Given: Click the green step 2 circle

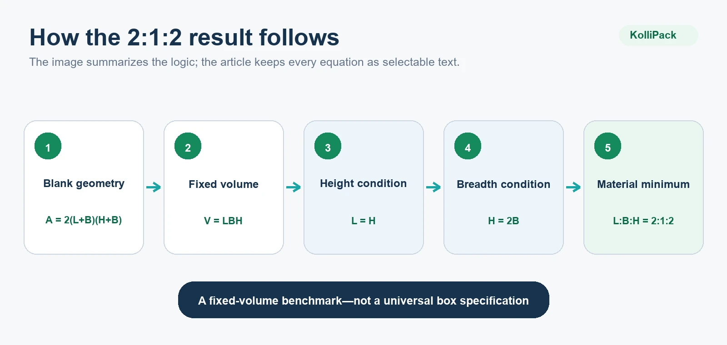Looking at the screenshot, I should click(x=188, y=146).
